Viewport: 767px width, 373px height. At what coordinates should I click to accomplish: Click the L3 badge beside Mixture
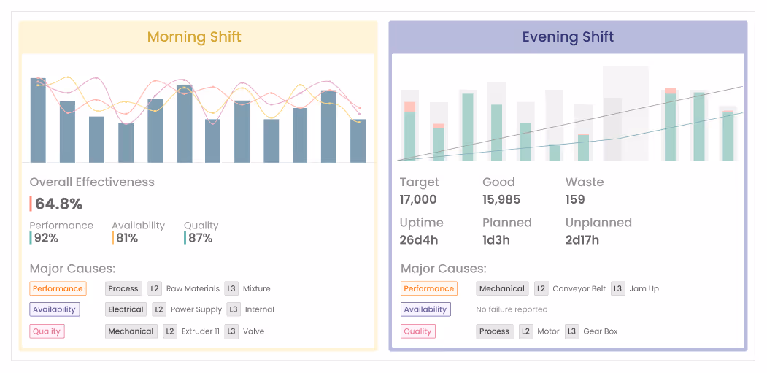point(231,288)
